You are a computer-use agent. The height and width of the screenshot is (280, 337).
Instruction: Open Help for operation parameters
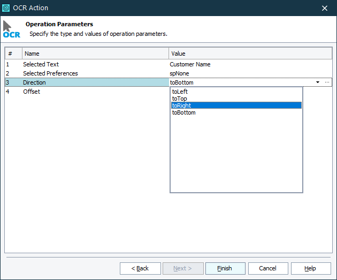click(x=310, y=268)
